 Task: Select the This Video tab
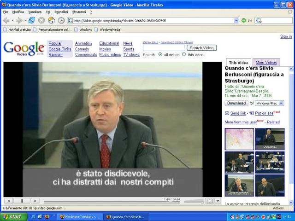239,63
